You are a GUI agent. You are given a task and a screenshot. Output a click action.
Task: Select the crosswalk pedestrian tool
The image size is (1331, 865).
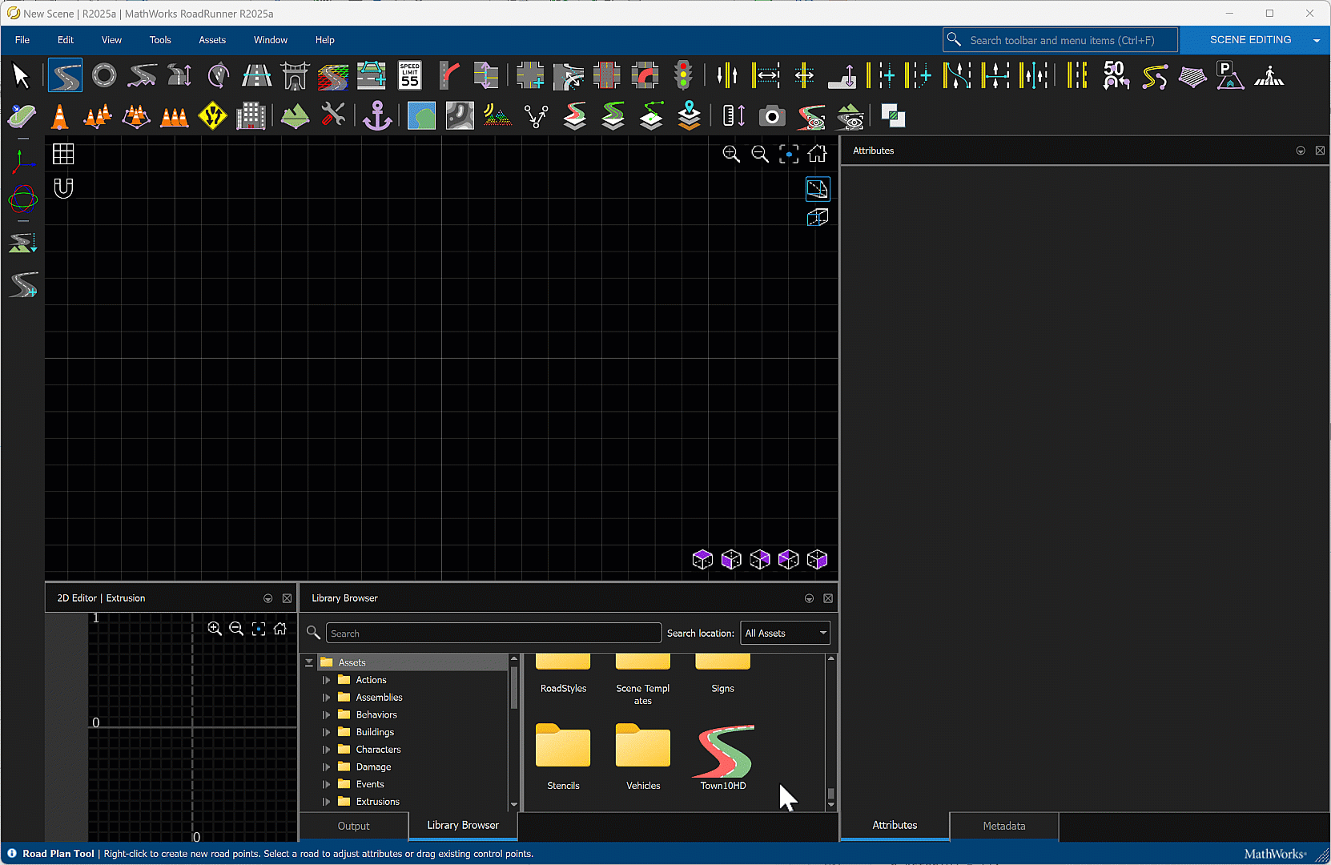coord(1269,76)
